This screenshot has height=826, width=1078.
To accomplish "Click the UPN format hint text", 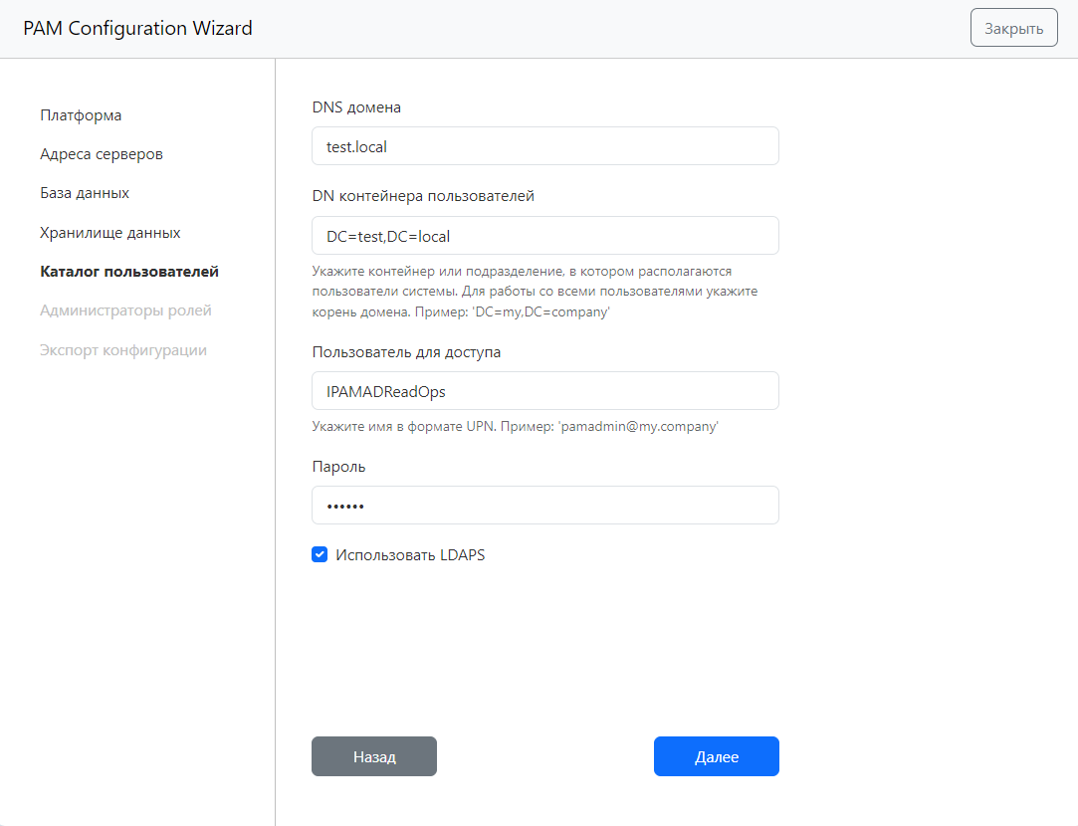I will pyautogui.click(x=515, y=426).
